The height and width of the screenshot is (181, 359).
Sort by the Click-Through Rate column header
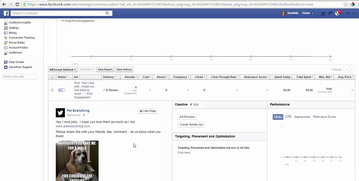(223, 77)
